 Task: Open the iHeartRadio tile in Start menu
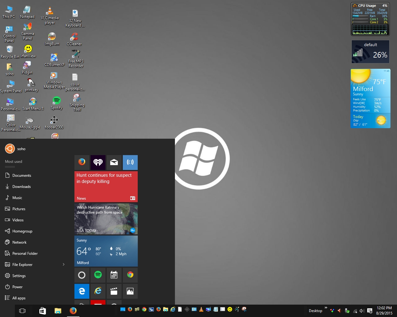coord(98,162)
